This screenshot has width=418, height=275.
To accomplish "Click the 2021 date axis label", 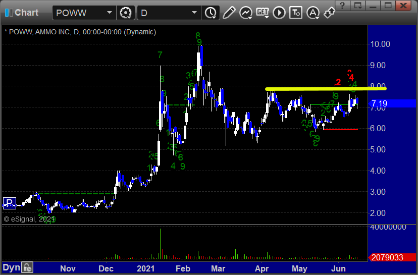I will point(145,268).
